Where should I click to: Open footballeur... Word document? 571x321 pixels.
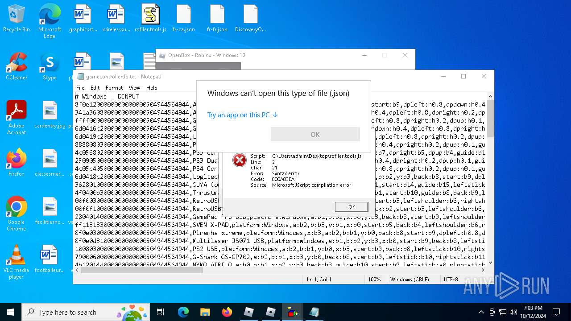(50, 259)
